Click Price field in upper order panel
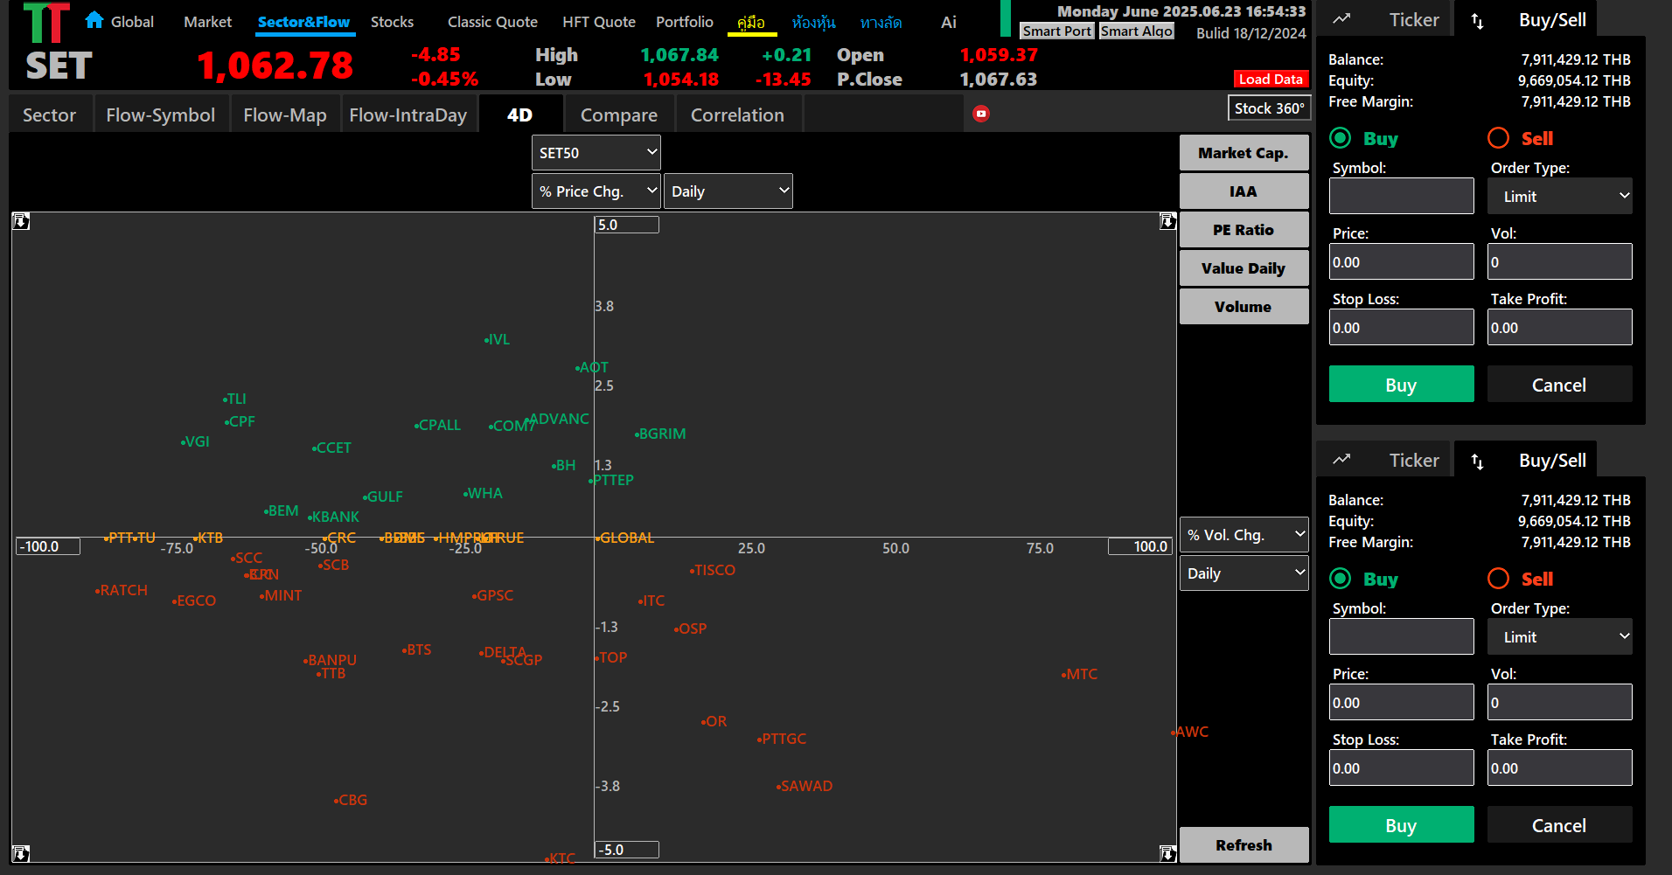 pyautogui.click(x=1401, y=262)
